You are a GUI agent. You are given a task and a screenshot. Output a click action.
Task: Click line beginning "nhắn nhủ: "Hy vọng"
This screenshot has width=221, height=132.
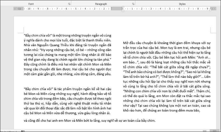68,50
